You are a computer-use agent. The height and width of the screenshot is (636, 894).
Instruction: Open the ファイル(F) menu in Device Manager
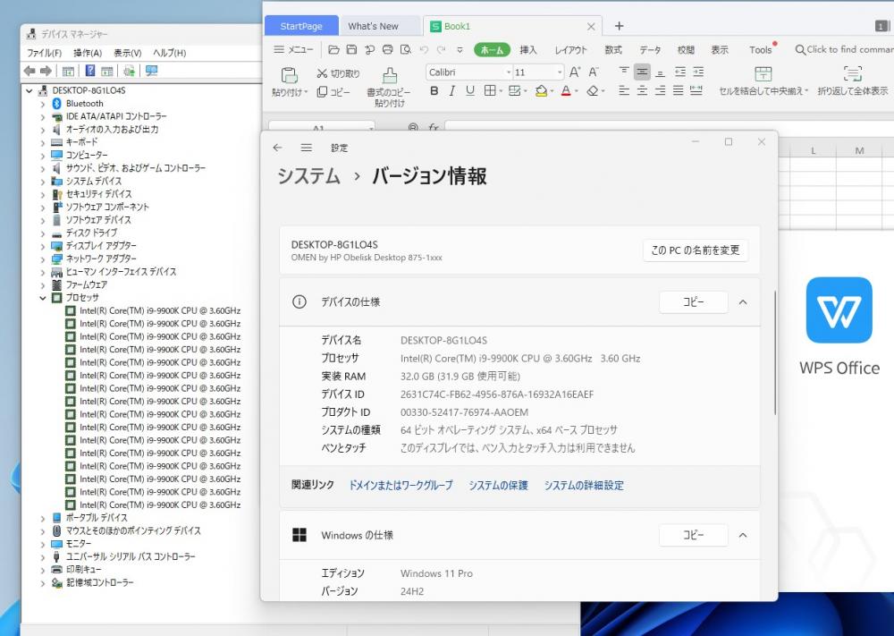click(44, 53)
